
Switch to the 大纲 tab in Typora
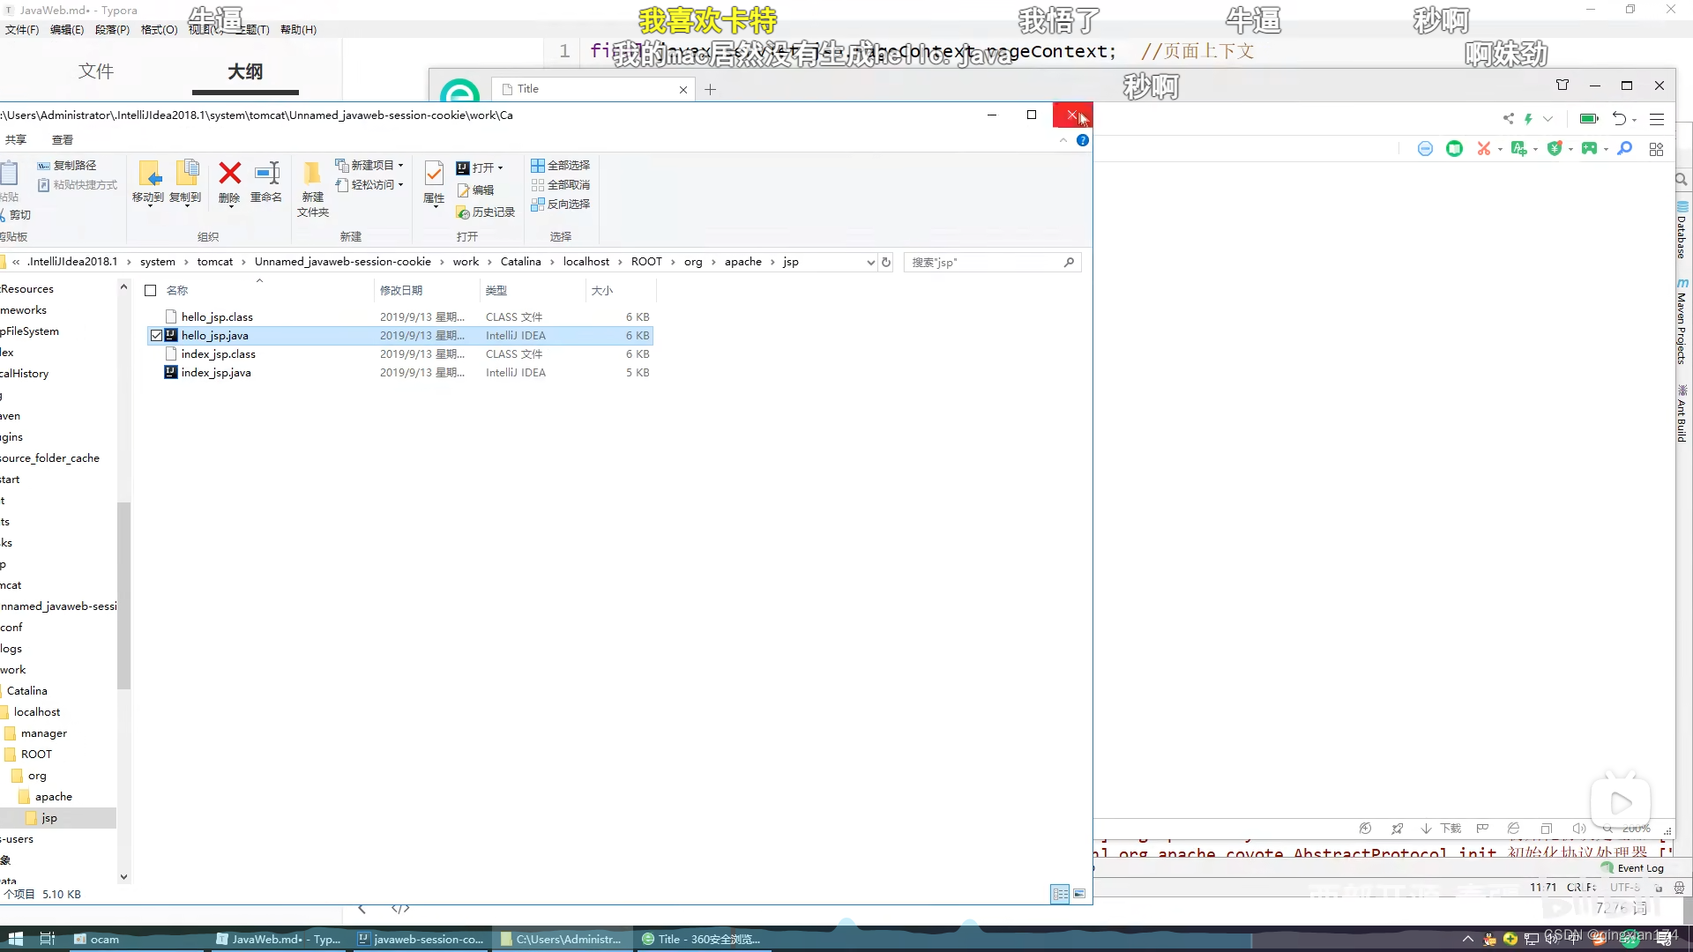click(244, 71)
